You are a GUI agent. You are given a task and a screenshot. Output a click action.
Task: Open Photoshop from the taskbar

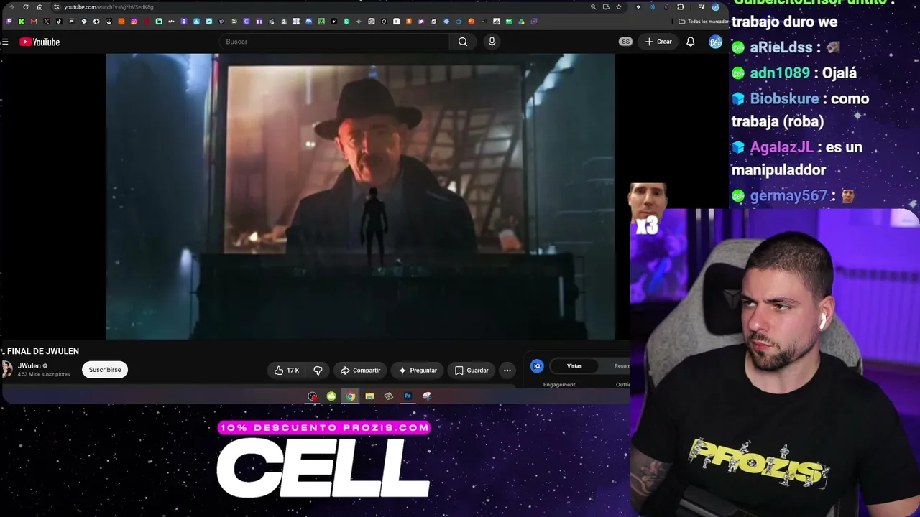pyautogui.click(x=408, y=396)
